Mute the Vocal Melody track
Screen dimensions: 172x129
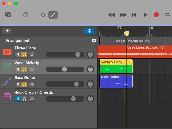point(18,69)
